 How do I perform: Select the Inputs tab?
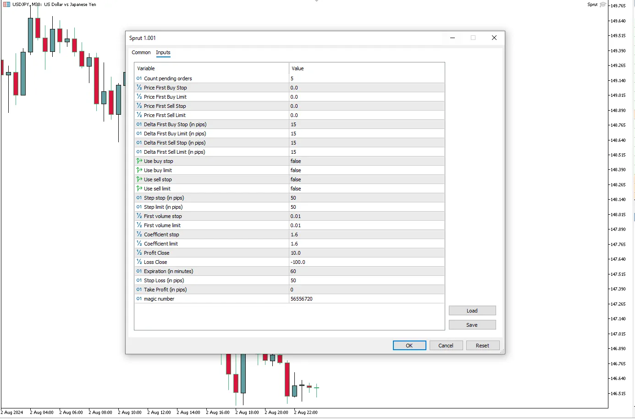tap(163, 52)
